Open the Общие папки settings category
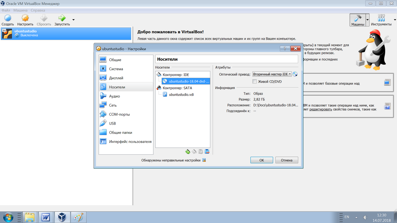Screen dimensions: 397x223 (x=126, y=132)
